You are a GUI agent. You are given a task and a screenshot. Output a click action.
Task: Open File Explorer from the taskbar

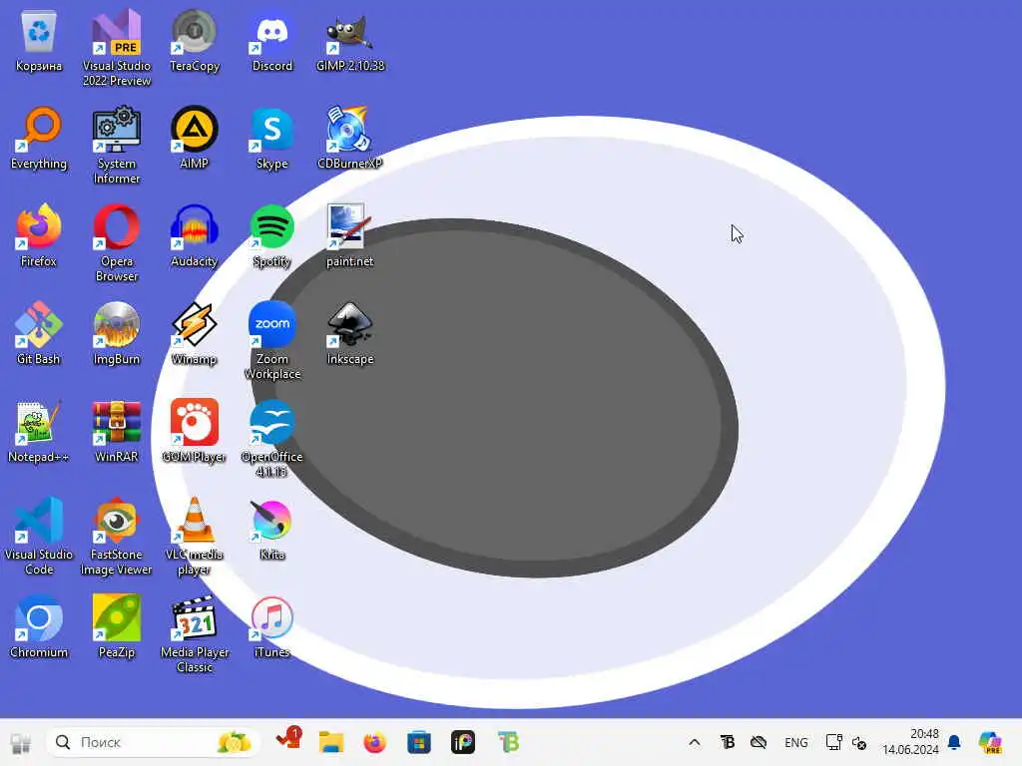pyautogui.click(x=331, y=742)
